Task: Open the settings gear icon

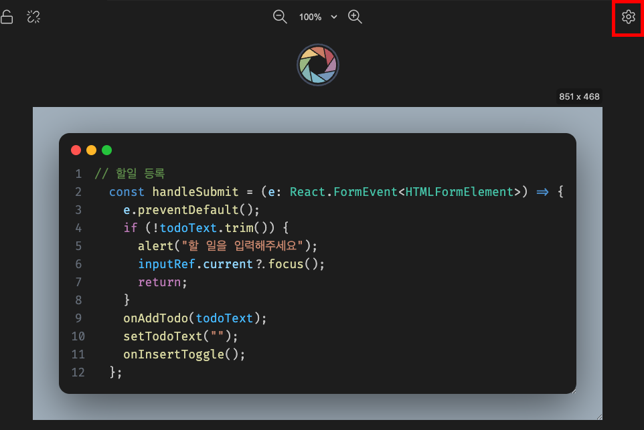Action: (x=628, y=17)
